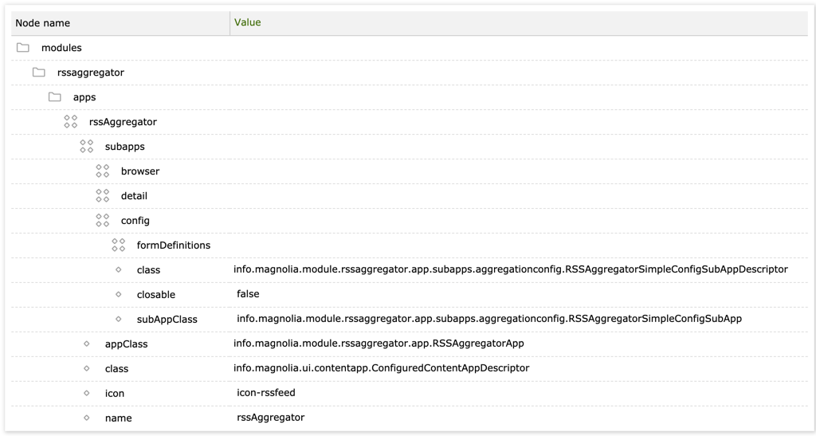Image resolution: width=816 pixels, height=436 pixels.
Task: Click the ConfiguredContentAppDescriptor class value
Action: [x=382, y=367]
